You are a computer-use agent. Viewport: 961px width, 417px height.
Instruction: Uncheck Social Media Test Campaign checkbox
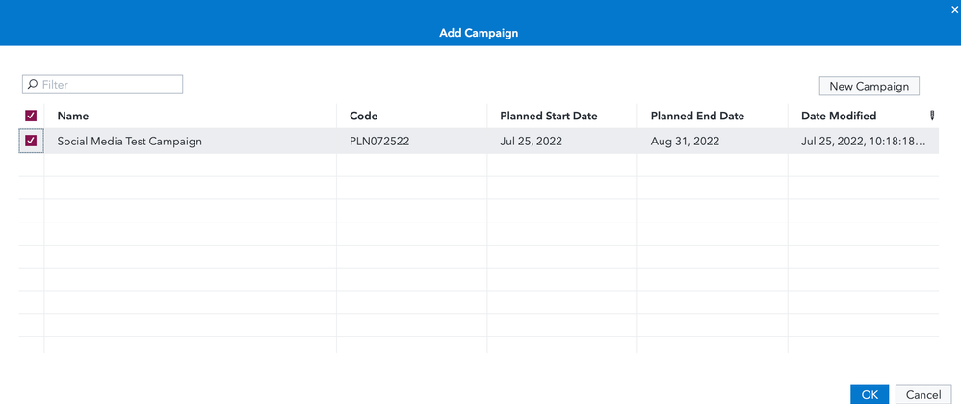pyautogui.click(x=31, y=141)
